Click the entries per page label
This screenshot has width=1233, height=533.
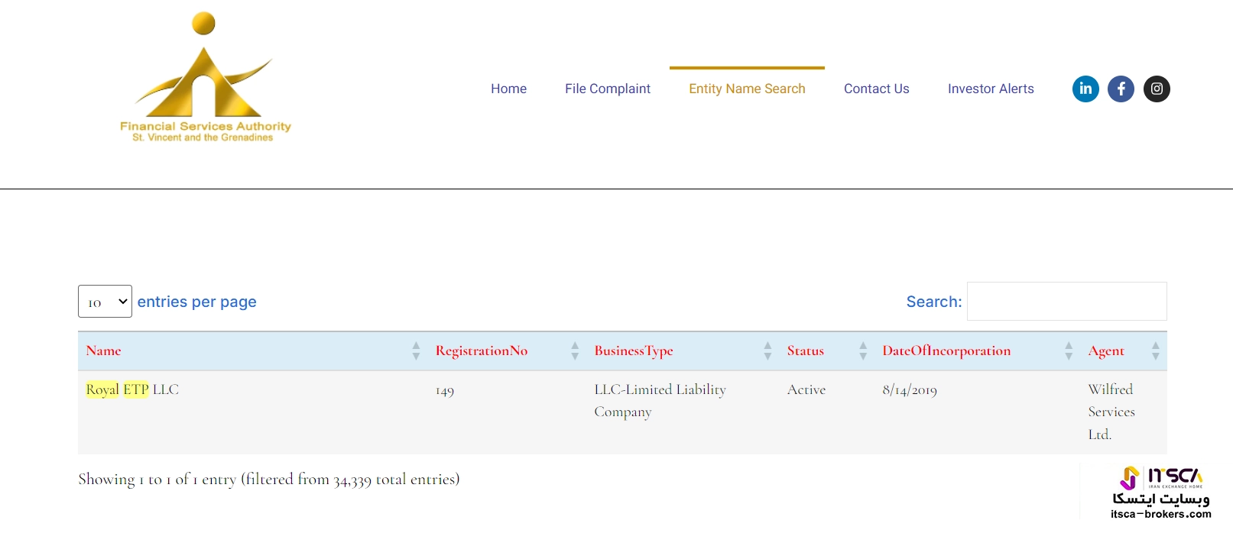tap(197, 302)
